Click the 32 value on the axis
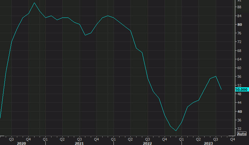 pyautogui.click(x=239, y=129)
